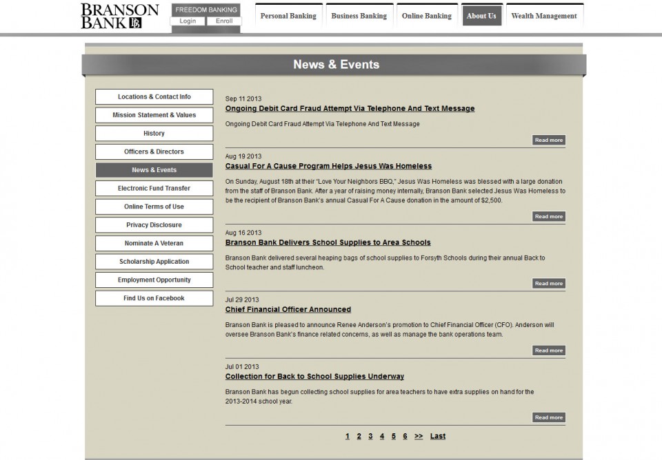The image size is (662, 460).
Task: Open the Personal Banking tab
Action: point(288,16)
